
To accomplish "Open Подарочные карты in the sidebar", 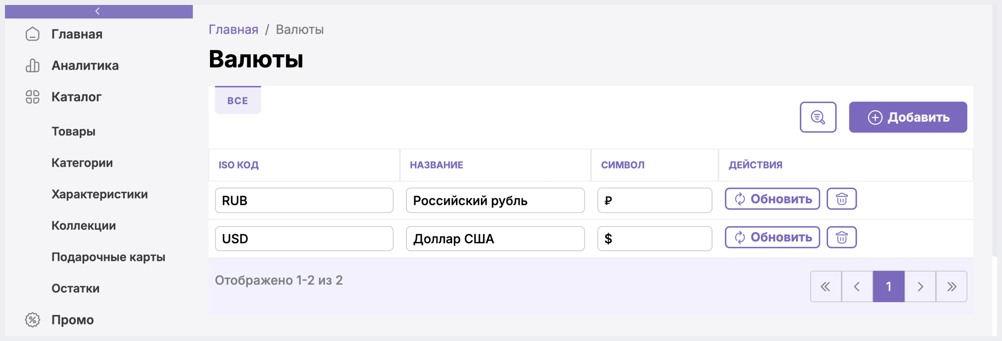I will 108,257.
